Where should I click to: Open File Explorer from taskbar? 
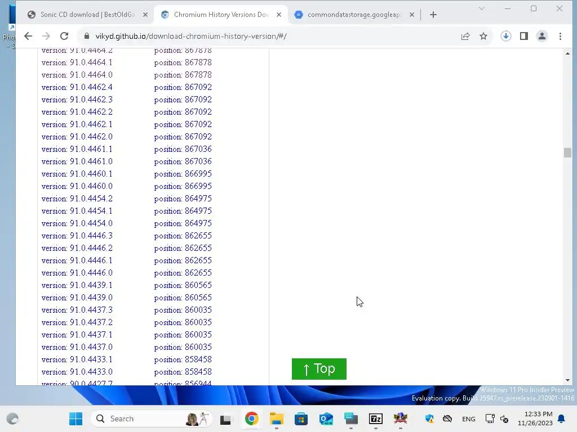276,418
